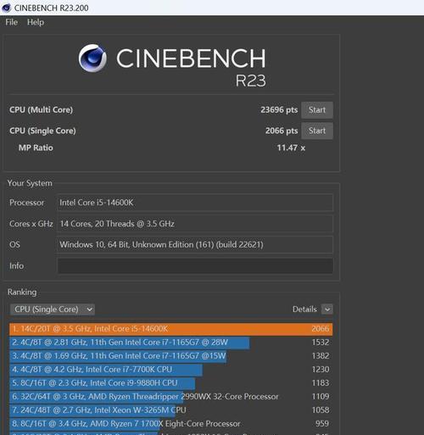Click the score 1230 in ranking list

tap(321, 370)
